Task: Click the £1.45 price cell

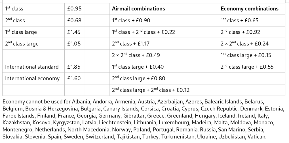Action: (x=74, y=32)
